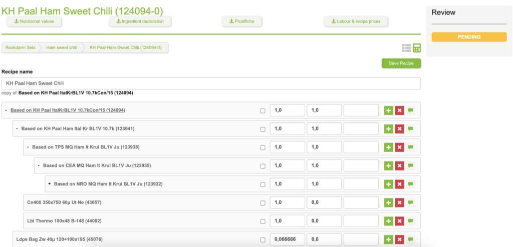Delete the Ldpe Bag Zw row
Screen dimensions: 513x247
tap(399, 239)
